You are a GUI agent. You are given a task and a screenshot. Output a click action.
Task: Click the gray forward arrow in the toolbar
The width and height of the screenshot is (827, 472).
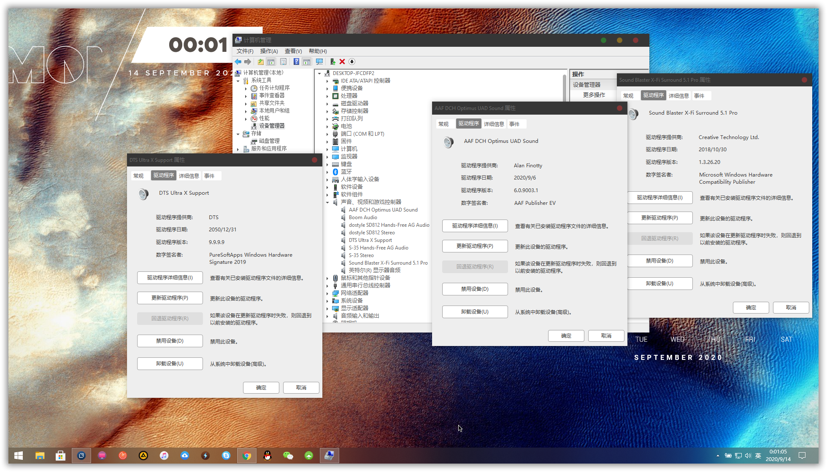click(248, 62)
